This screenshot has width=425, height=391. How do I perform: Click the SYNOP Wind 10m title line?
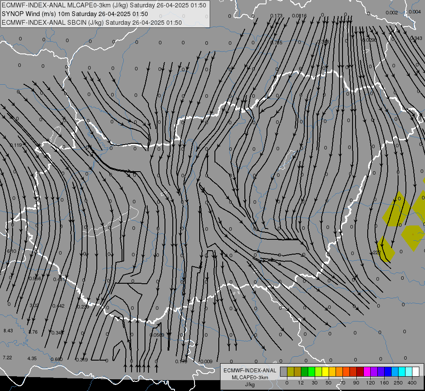click(75, 14)
